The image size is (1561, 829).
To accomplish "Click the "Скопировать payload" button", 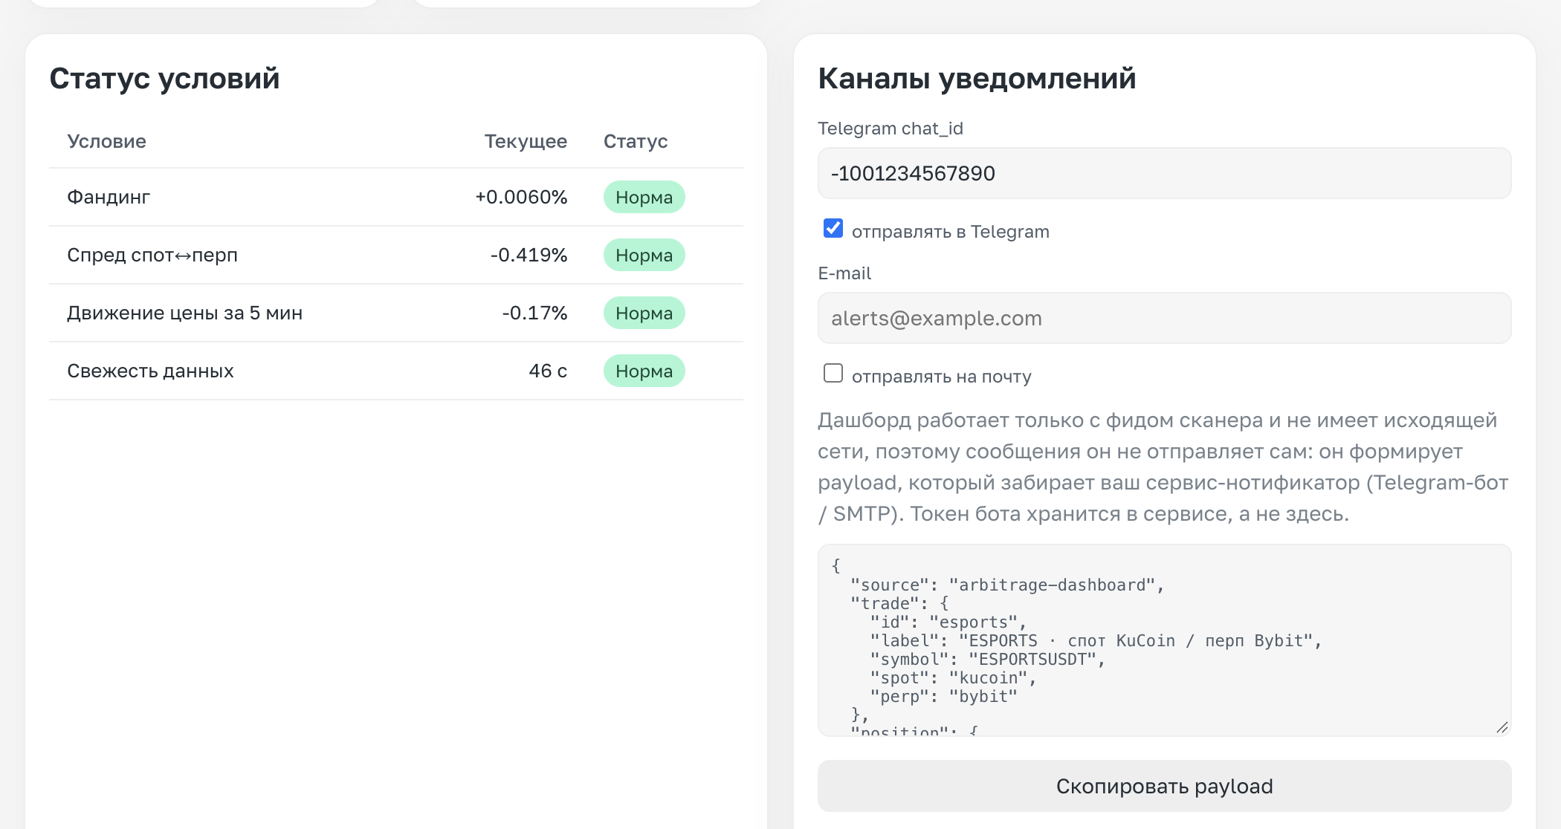I will [1164, 786].
